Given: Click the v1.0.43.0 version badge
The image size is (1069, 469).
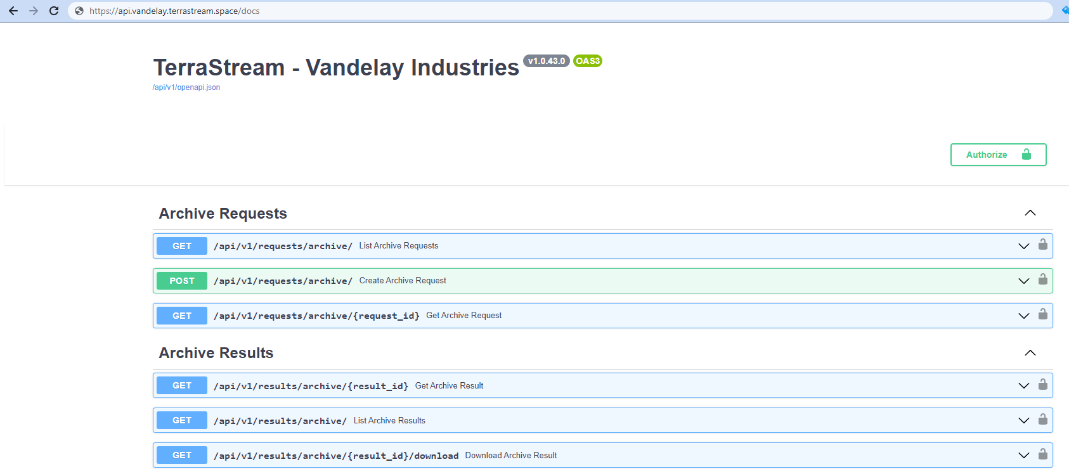Looking at the screenshot, I should pyautogui.click(x=547, y=61).
